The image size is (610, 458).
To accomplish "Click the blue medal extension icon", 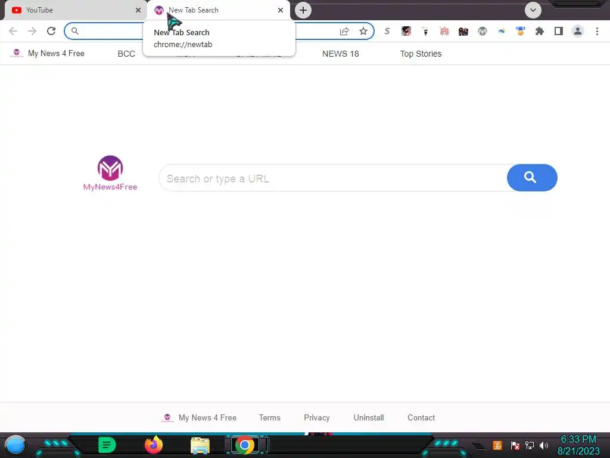I will pyautogui.click(x=521, y=31).
